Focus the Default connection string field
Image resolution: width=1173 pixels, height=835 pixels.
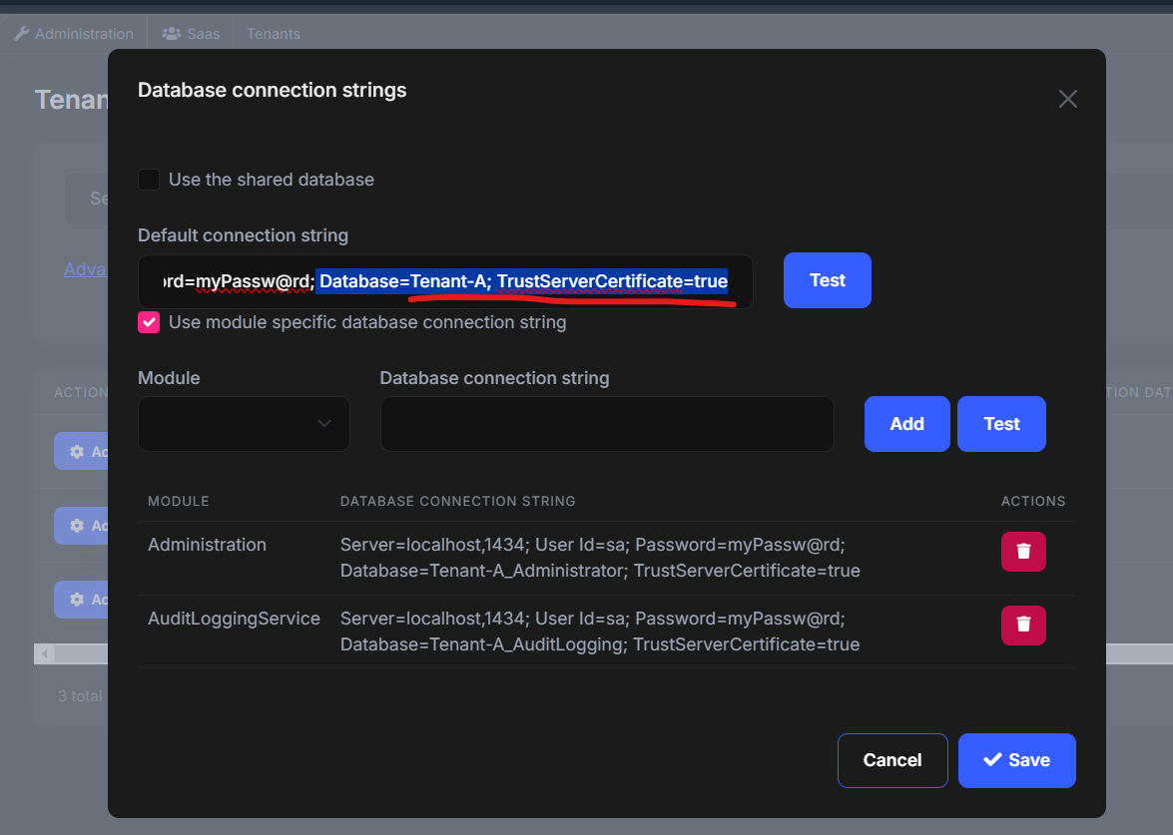point(445,281)
